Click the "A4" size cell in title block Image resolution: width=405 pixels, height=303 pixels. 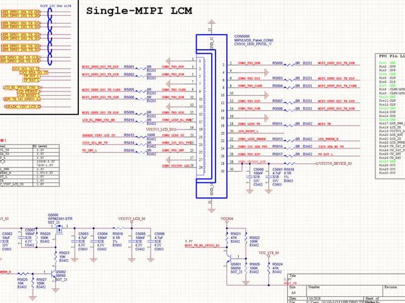coord(293,293)
